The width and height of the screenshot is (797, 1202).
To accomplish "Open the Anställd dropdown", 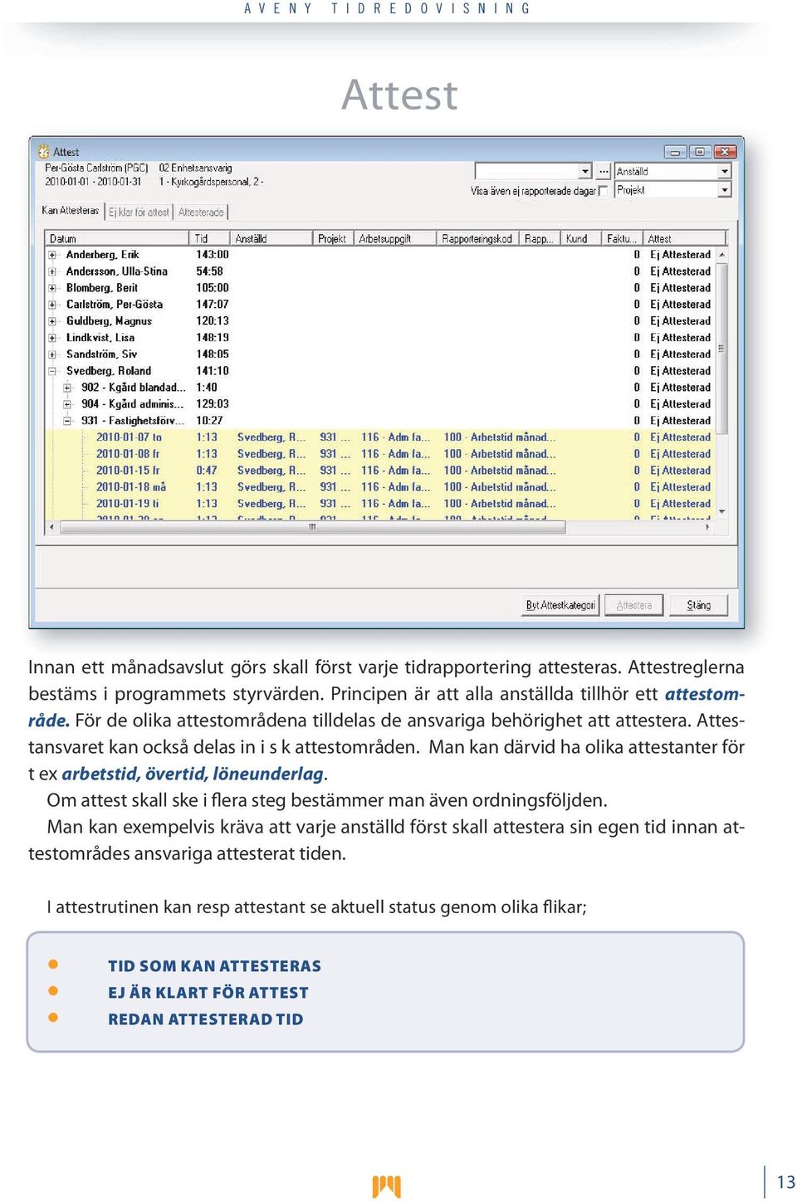I will point(725,171).
